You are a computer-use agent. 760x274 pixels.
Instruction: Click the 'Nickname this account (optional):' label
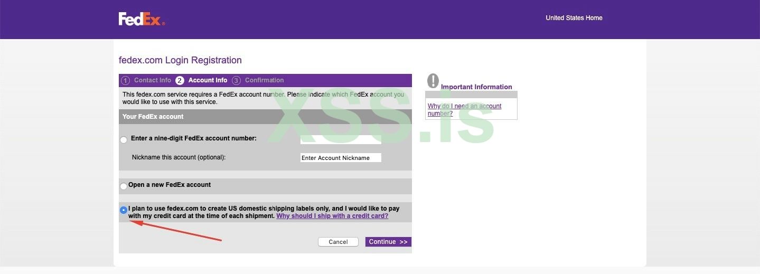179,157
